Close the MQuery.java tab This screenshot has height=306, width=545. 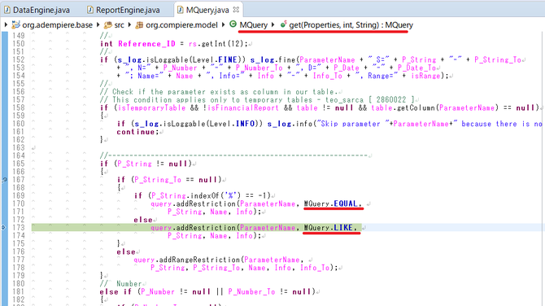[236, 10]
